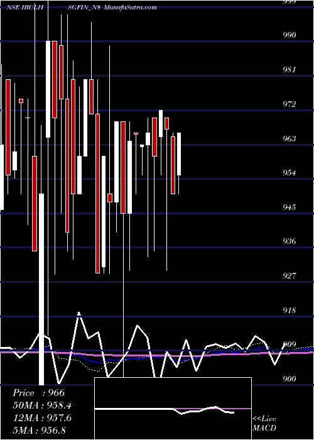The height and width of the screenshot is (440, 314).
Task: Click the 900 price axis label
Action: click(289, 379)
